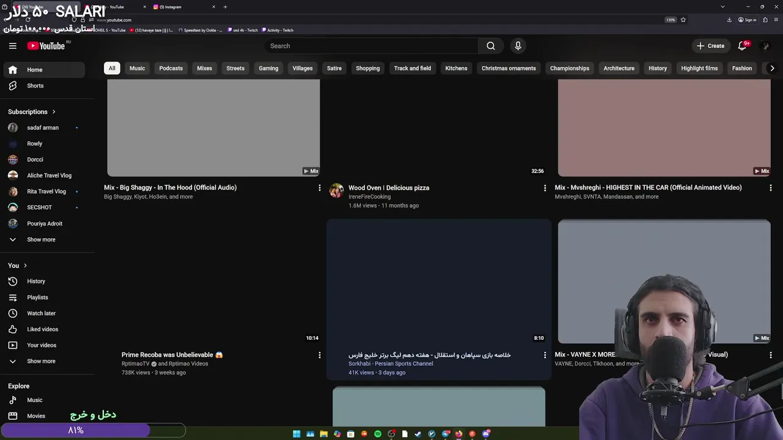Select the Music filter chip
The height and width of the screenshot is (440, 783).
click(x=137, y=68)
